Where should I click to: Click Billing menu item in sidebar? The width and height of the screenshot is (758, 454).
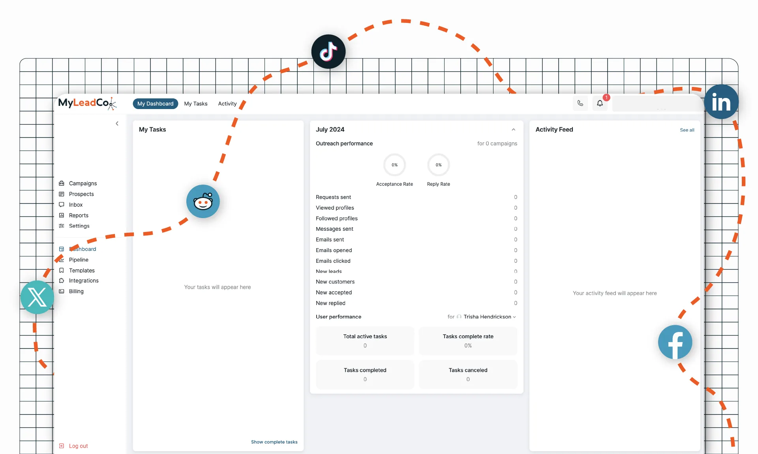pyautogui.click(x=75, y=291)
